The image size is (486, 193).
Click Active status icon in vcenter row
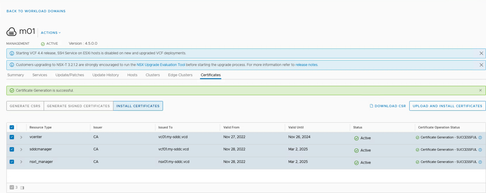click(356, 138)
